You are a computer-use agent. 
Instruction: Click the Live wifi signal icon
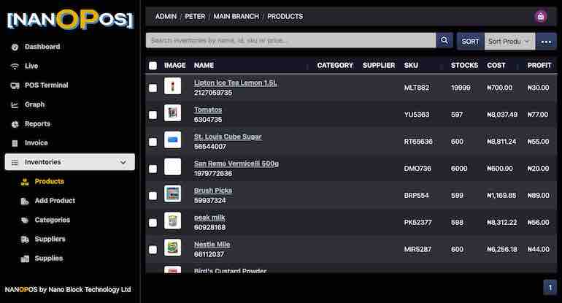click(15, 66)
